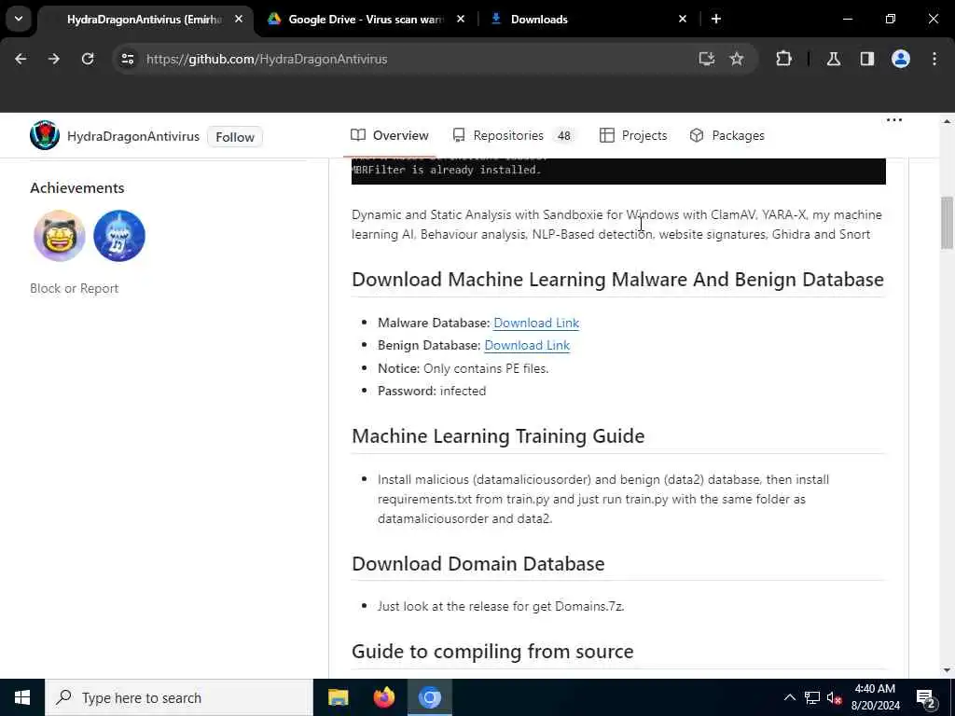Switch to the Google Drive virus scan tab
955x716 pixels.
(366, 20)
